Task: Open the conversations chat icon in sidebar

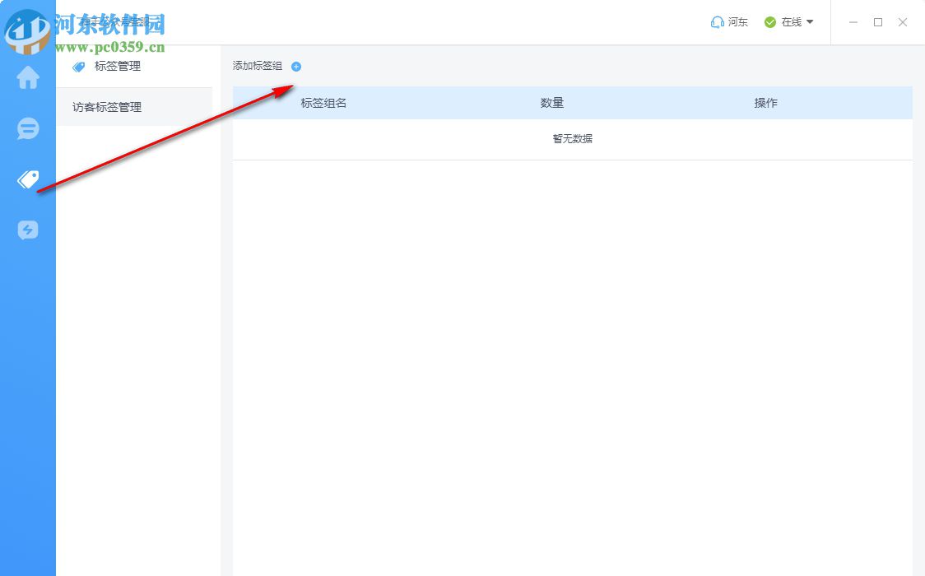Action: [x=28, y=129]
